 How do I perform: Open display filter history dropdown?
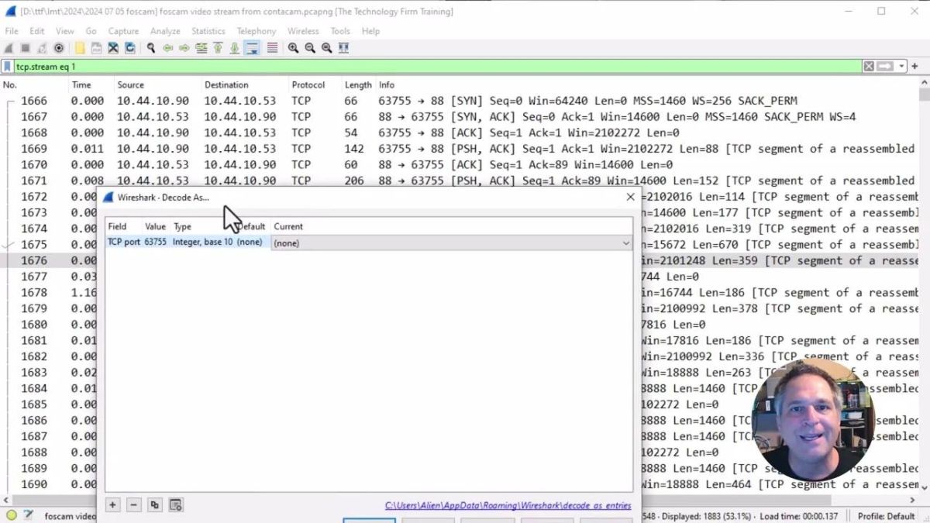tap(901, 67)
